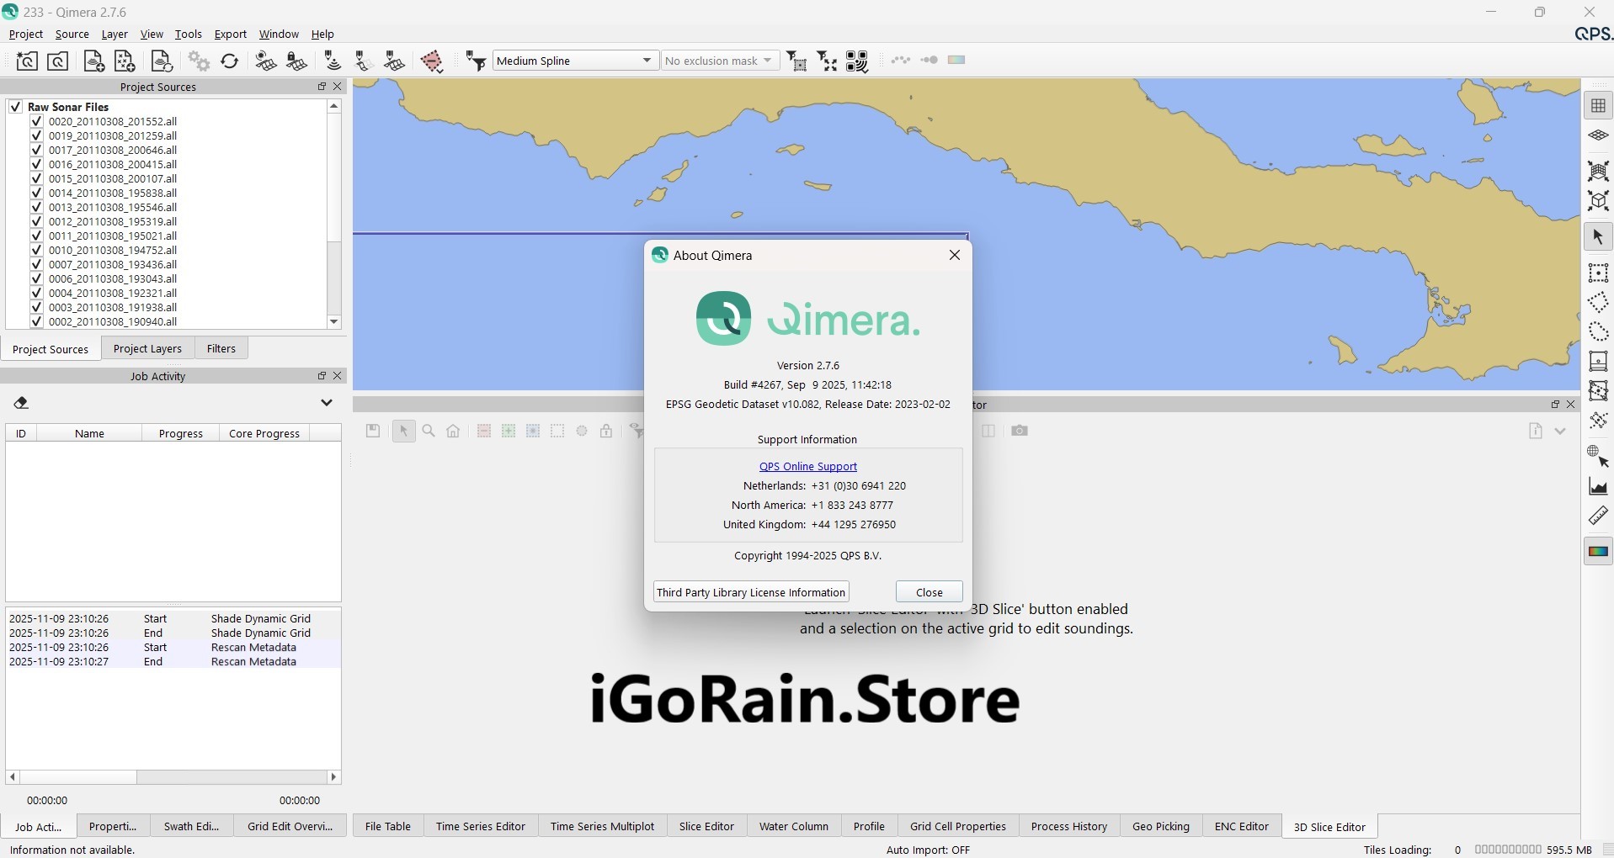Collapse the Job Activity panel chevron
Image resolution: width=1614 pixels, height=858 pixels.
(327, 403)
